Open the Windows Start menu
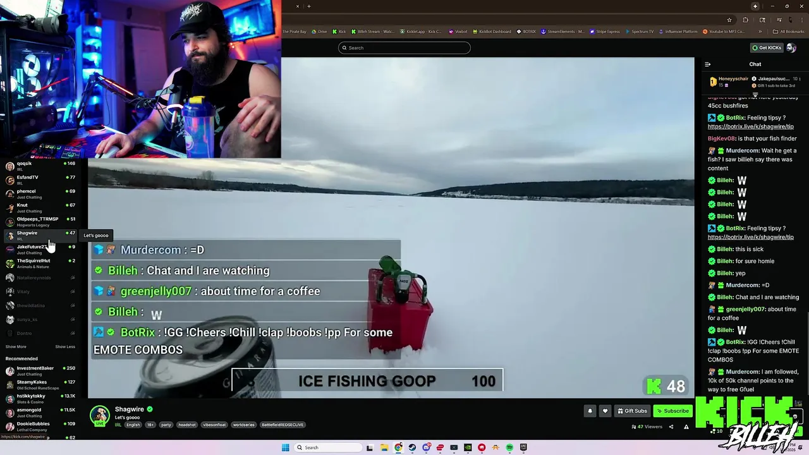Image resolution: width=809 pixels, height=455 pixels. [x=286, y=447]
